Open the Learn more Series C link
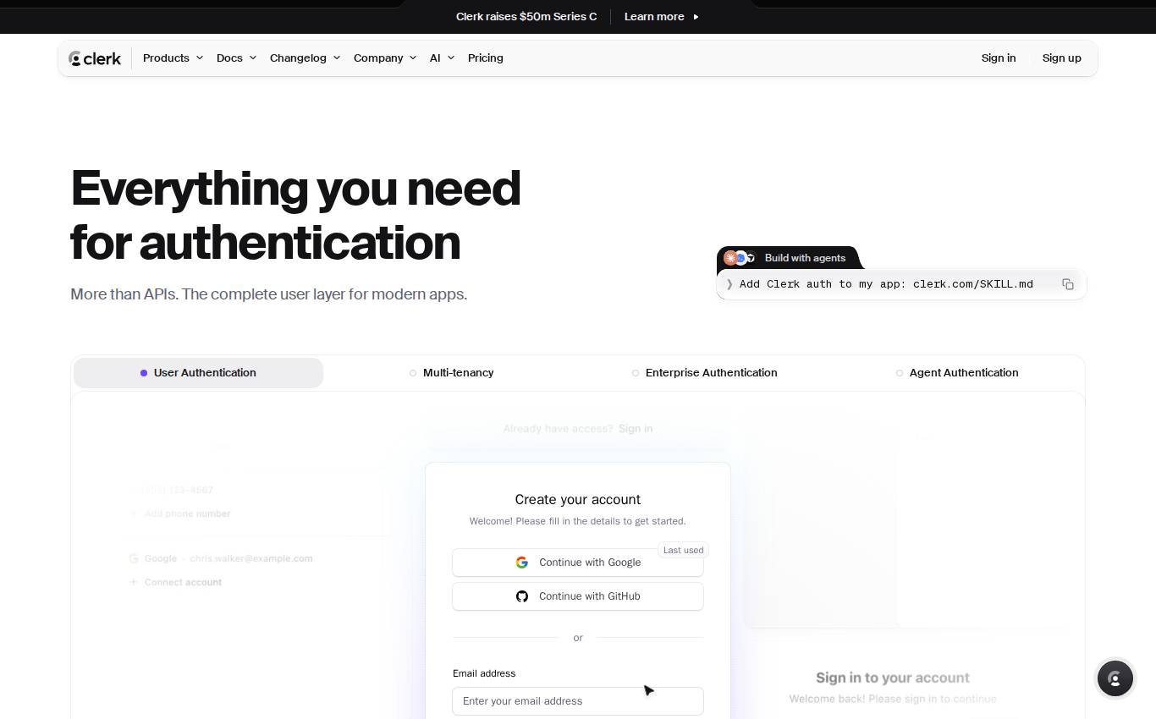 tap(662, 17)
